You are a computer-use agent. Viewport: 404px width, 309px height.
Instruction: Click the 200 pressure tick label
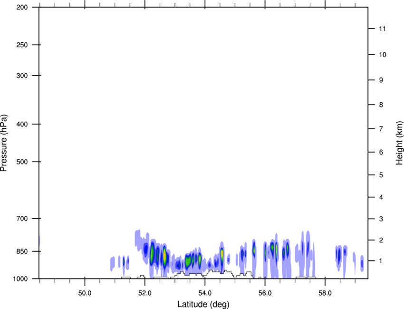[22, 7]
